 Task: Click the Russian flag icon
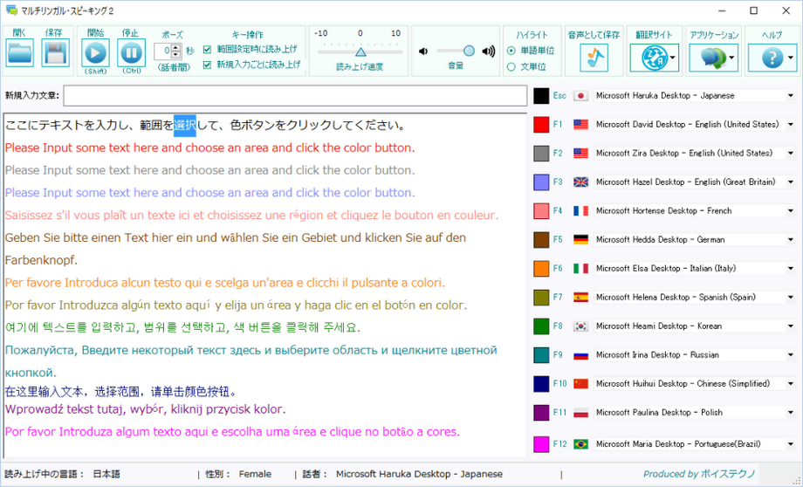pos(580,355)
